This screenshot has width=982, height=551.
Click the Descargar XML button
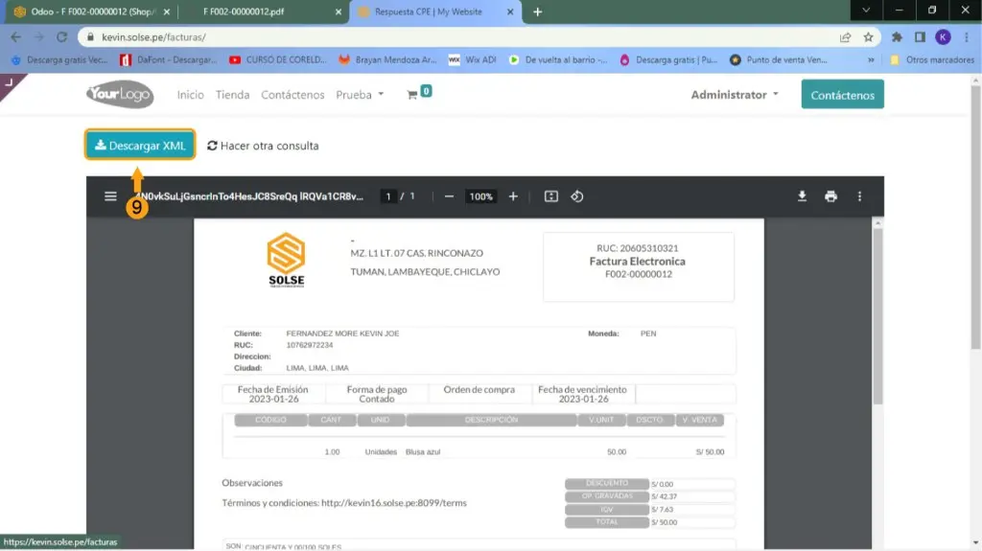coord(140,146)
